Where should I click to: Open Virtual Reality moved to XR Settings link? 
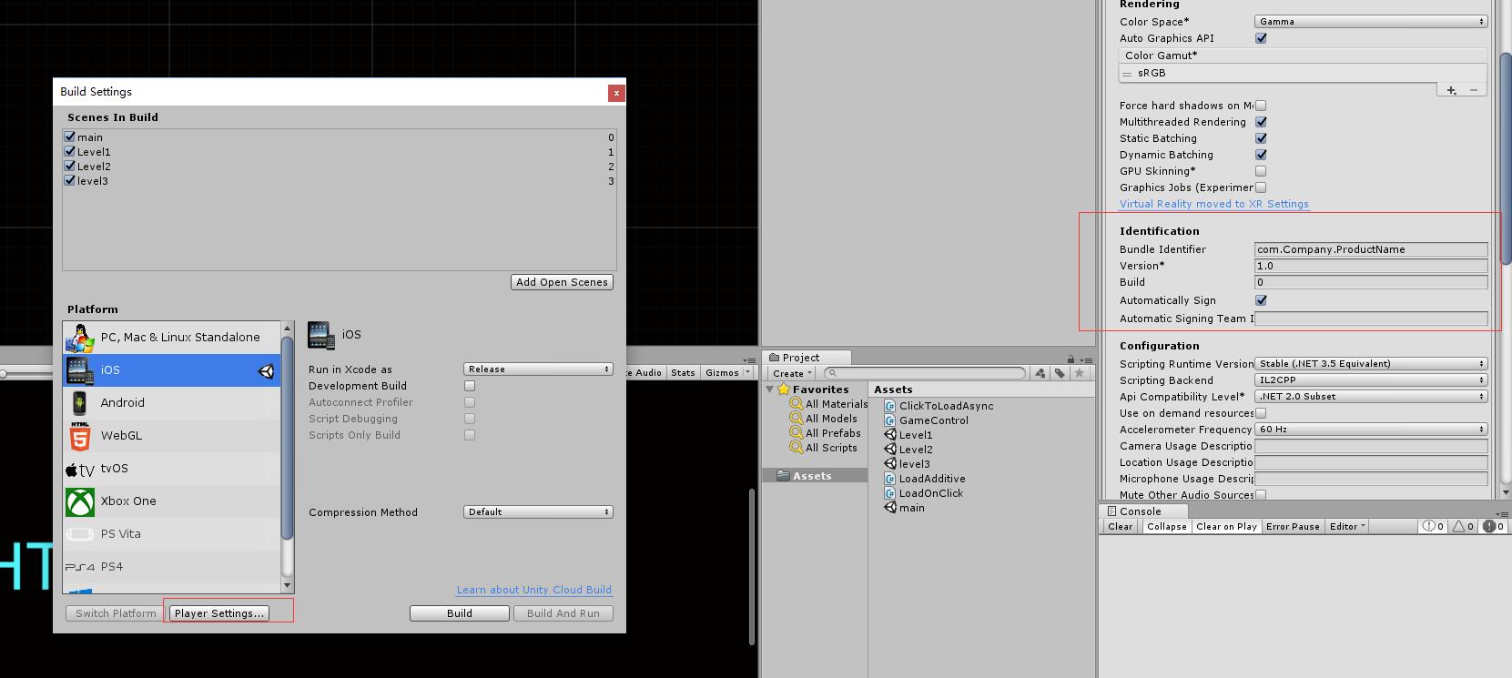click(1214, 204)
